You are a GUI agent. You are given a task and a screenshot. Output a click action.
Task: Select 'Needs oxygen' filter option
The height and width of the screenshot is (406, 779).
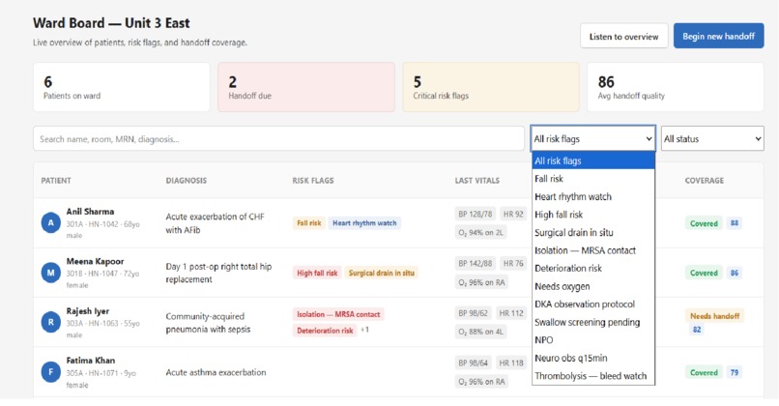click(593, 286)
